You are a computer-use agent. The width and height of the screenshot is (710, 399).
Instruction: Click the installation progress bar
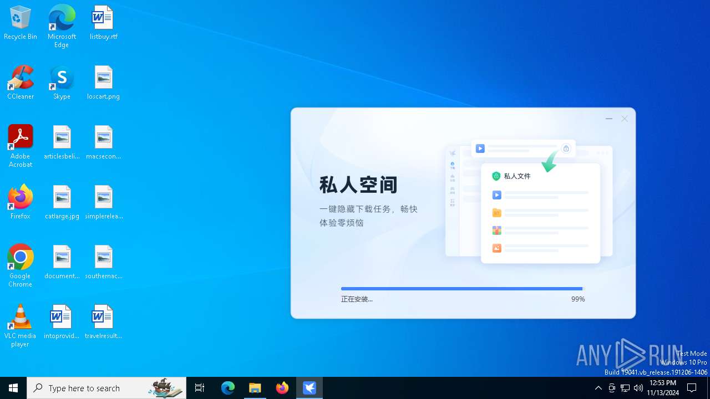(x=463, y=289)
